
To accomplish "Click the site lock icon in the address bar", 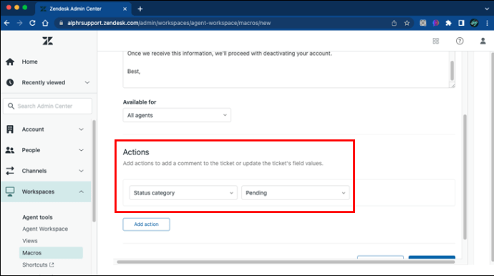I will click(61, 23).
